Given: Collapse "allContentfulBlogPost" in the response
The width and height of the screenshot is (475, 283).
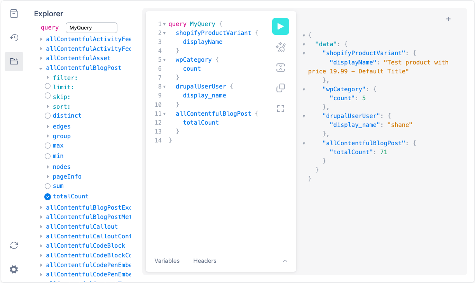Looking at the screenshot, I should tap(304, 143).
